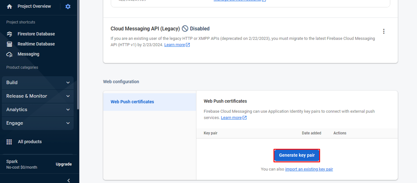
Task: Collapse sidebar with bottom left arrow
Action: pyautogui.click(x=68, y=180)
